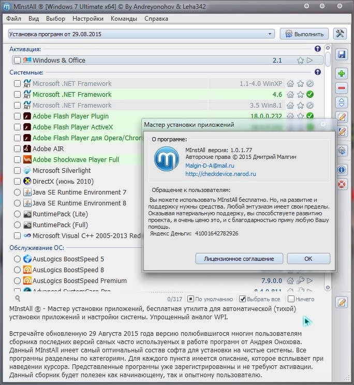Click the Лицензионное соглашение button
The image size is (354, 385).
tap(239, 259)
